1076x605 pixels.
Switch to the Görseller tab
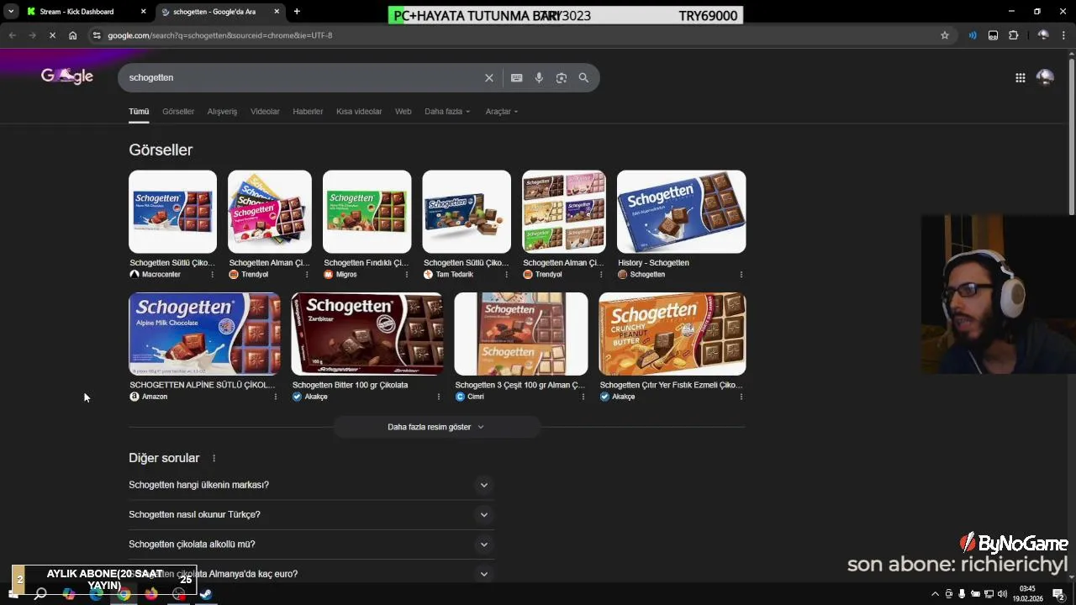point(178,112)
